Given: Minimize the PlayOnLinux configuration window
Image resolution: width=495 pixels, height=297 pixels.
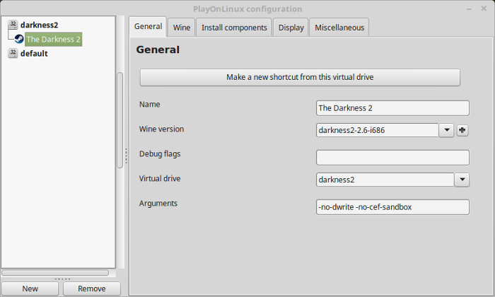Looking at the screenshot, I should (469, 9).
